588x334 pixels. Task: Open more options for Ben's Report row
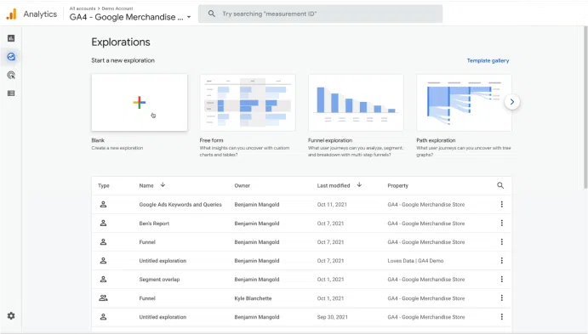502,223
